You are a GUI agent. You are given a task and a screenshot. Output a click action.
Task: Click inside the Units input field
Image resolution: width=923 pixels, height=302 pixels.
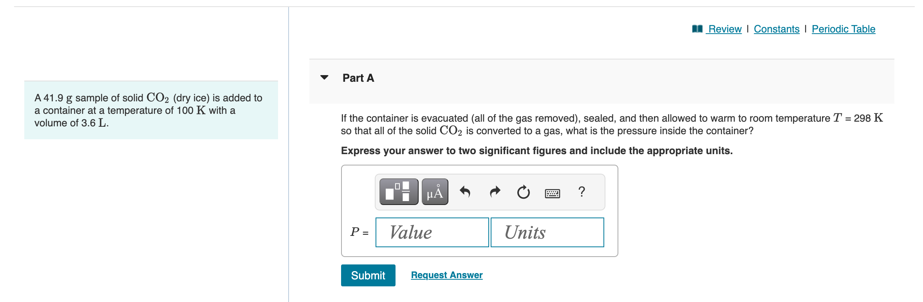tap(547, 232)
